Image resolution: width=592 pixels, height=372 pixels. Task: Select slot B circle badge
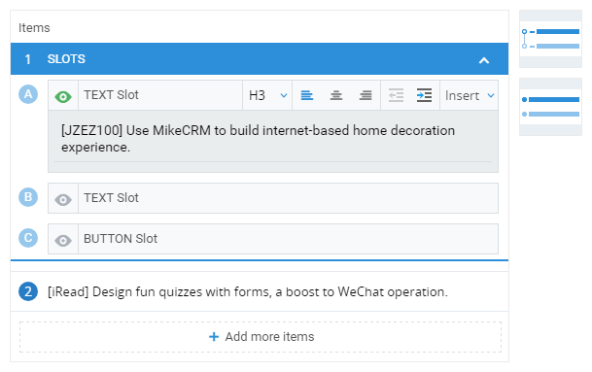(28, 197)
